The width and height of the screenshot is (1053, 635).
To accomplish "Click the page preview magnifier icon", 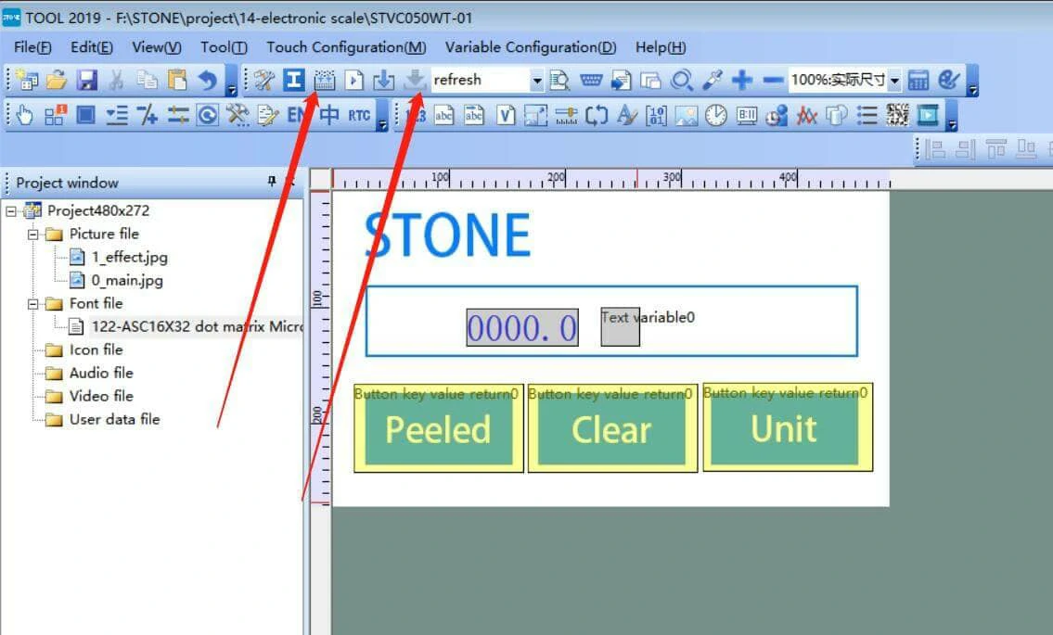I will pyautogui.click(x=559, y=80).
